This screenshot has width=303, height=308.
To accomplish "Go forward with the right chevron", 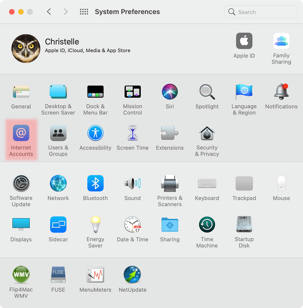I will pyautogui.click(x=66, y=12).
